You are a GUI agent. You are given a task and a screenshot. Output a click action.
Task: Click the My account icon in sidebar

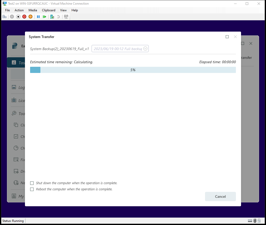coord(14,196)
